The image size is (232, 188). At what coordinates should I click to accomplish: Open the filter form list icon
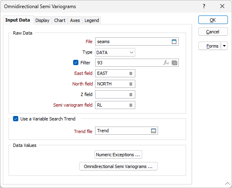pos(174,63)
